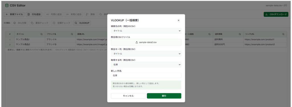Select the サンプル商品2 cell
The image size is (292, 107).
click(30, 44)
